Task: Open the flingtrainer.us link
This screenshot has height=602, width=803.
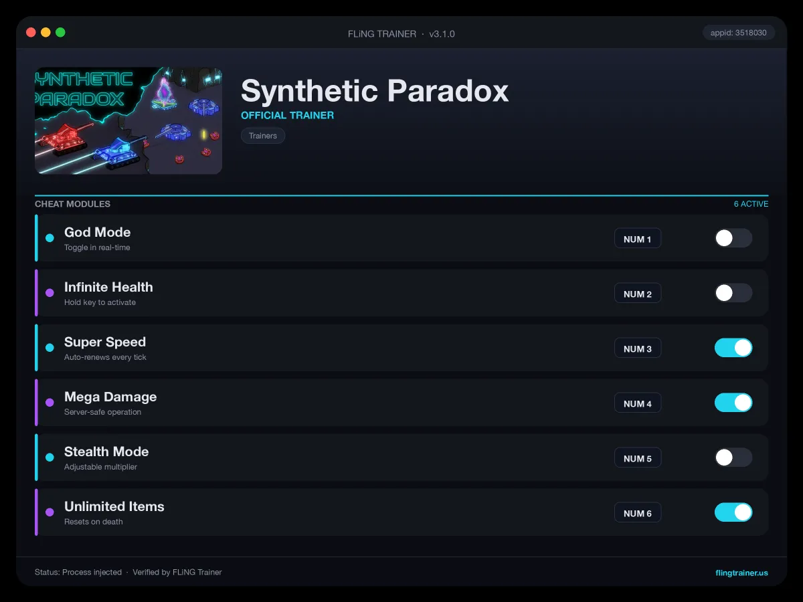Action: pos(741,573)
